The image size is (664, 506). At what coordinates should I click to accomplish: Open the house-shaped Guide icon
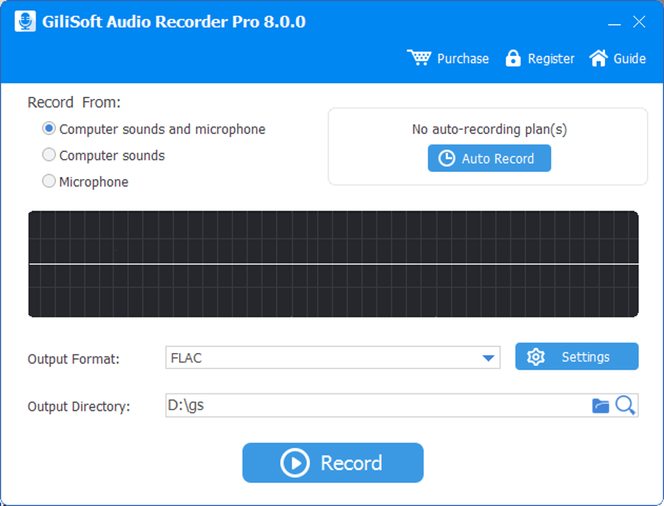(x=598, y=58)
